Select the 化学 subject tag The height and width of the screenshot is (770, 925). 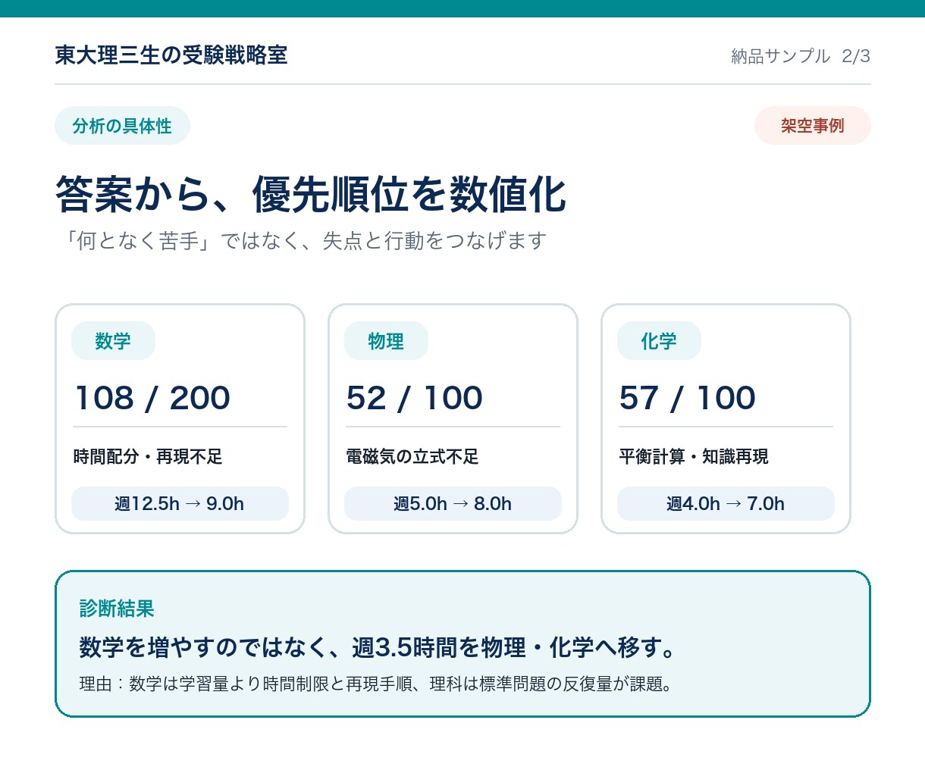659,341
